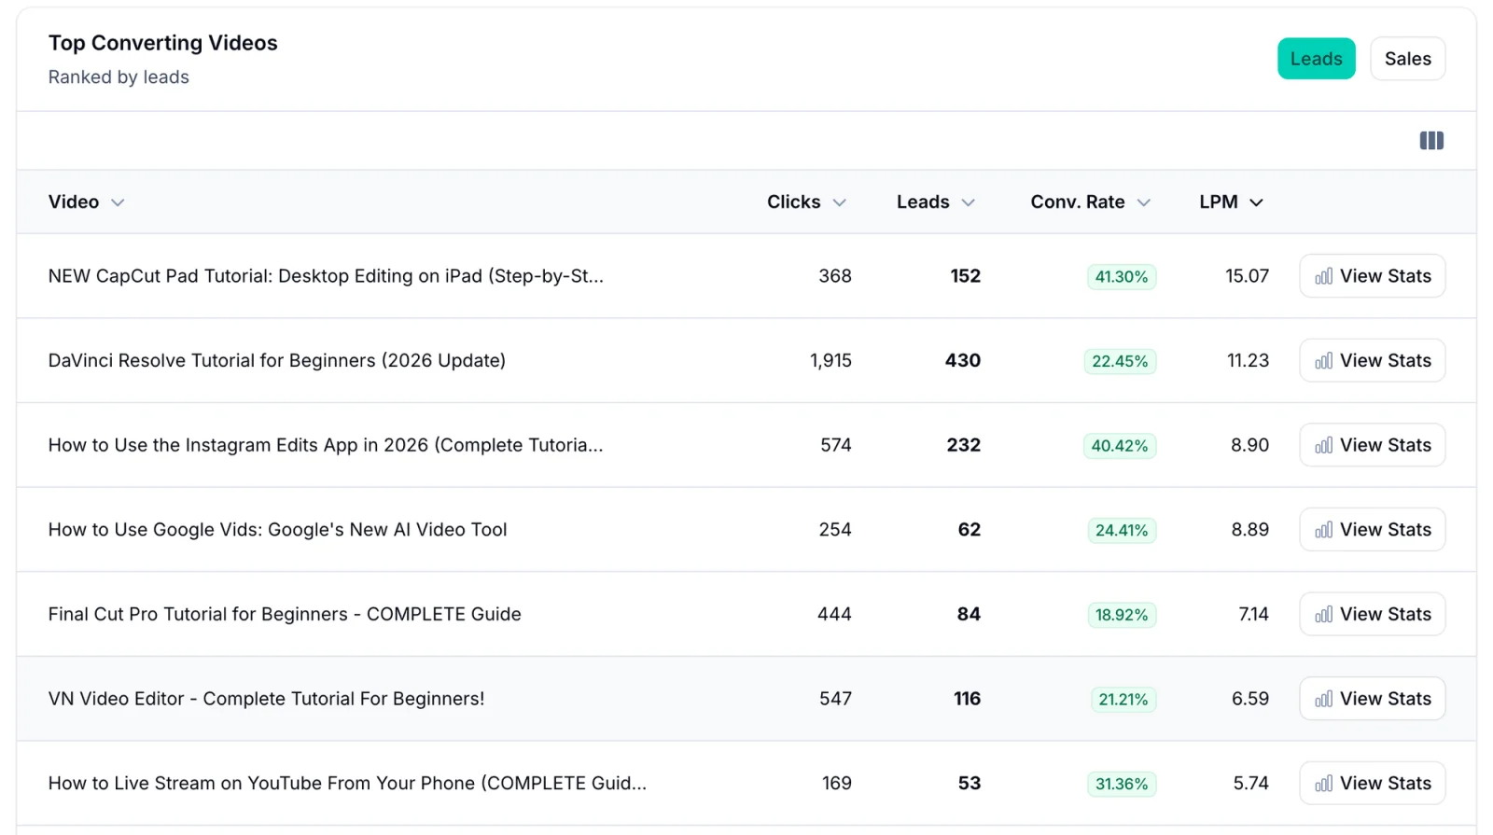This screenshot has width=1493, height=835.
Task: Click the 547 clicks value
Action: [x=835, y=699]
